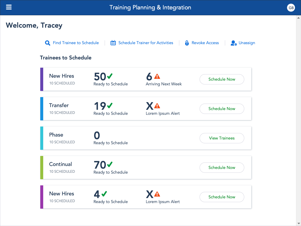Open the hamburger menu
The width and height of the screenshot is (301, 226).
point(9,7)
